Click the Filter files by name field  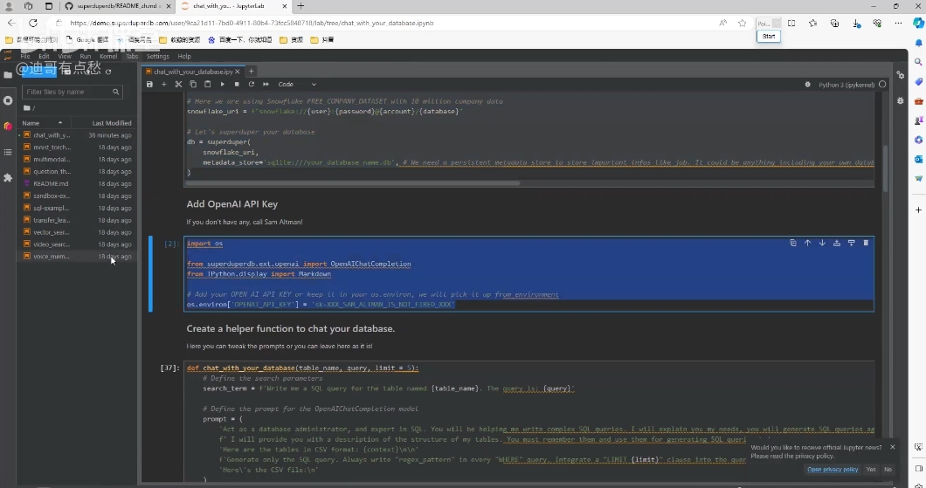click(68, 92)
